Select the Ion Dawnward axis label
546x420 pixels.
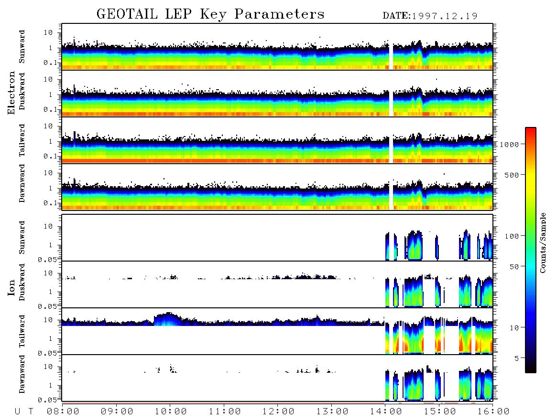tap(22, 374)
